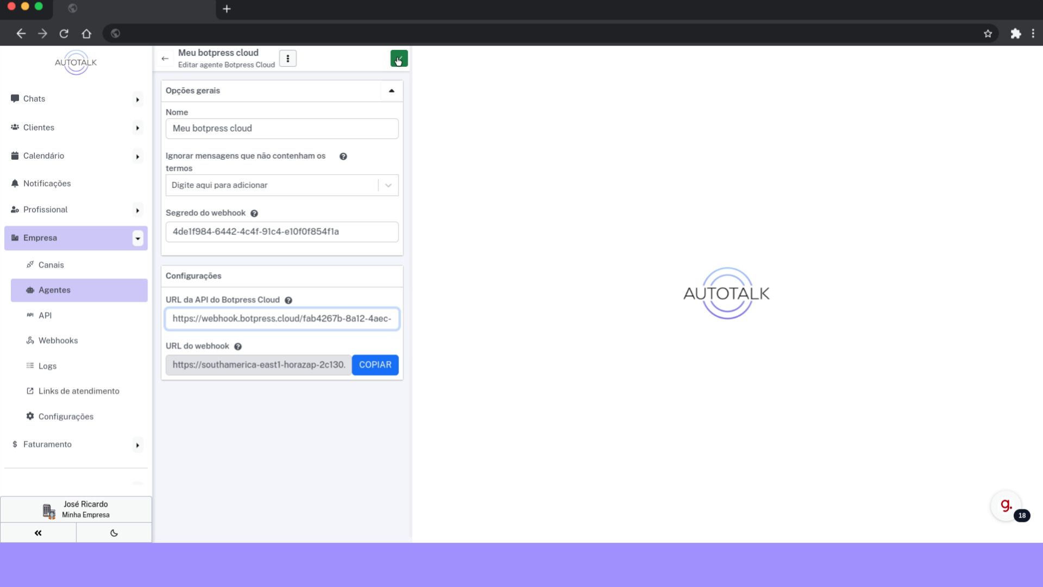Screen dimensions: 1043x587
Task: Open the terms filter dropdown chevron
Action: 388,185
